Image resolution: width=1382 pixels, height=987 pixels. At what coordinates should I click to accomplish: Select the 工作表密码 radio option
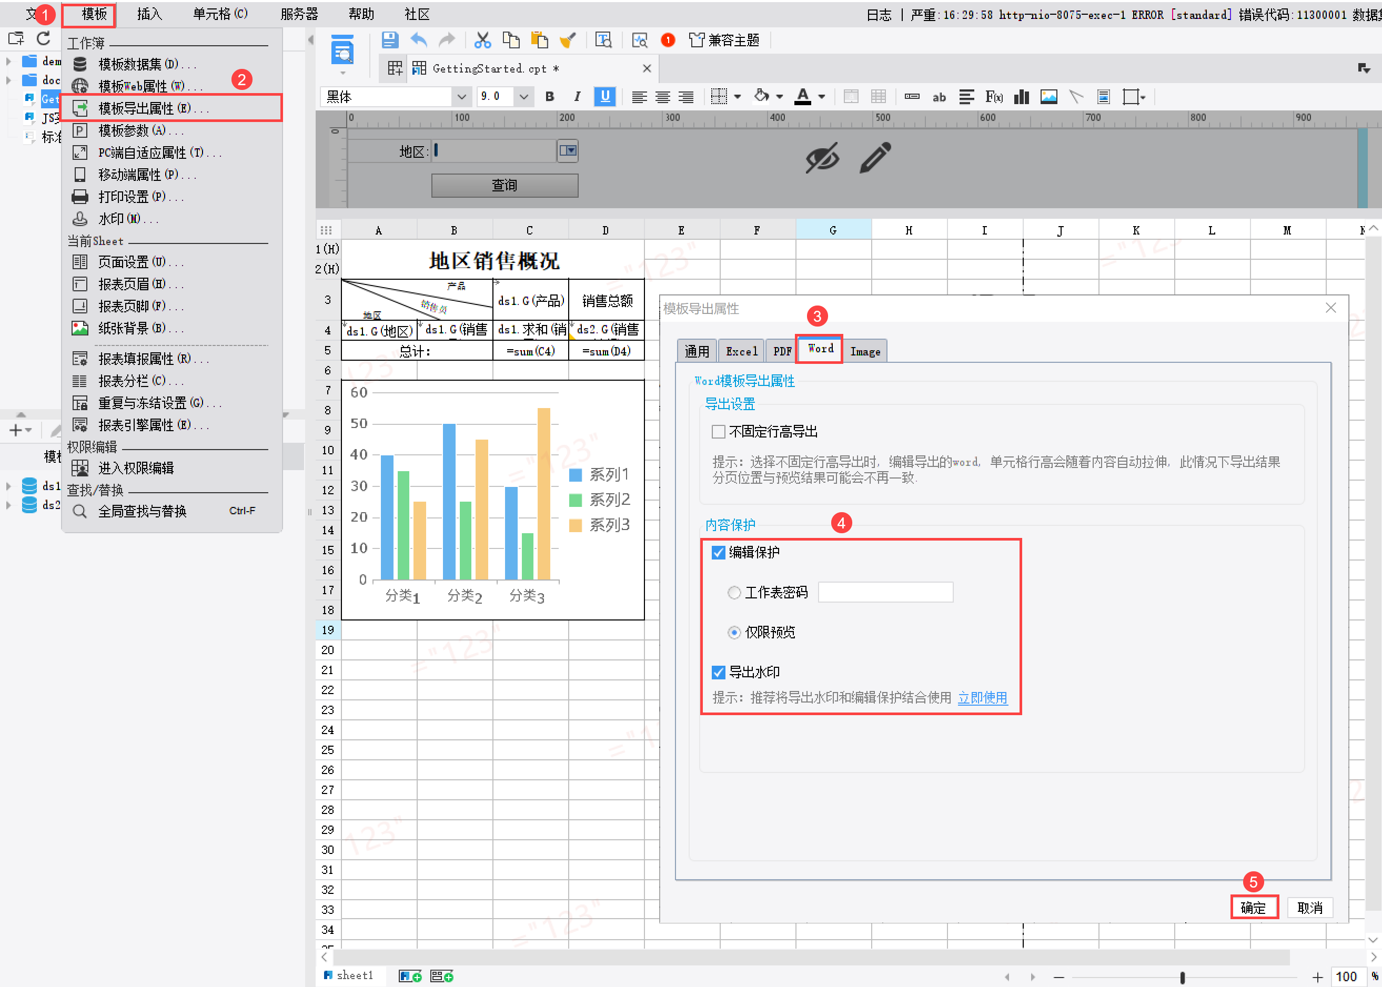tap(734, 593)
